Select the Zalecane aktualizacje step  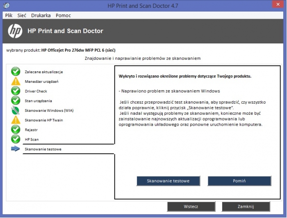point(44,72)
